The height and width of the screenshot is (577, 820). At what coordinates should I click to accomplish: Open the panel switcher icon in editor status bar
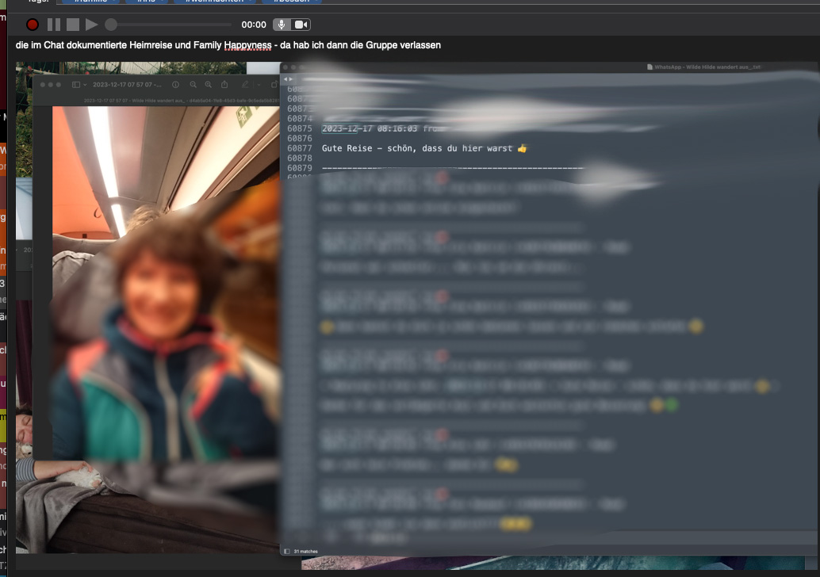(286, 552)
